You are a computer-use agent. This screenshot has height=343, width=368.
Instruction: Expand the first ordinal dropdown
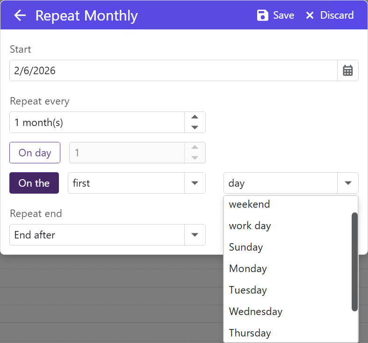pyautogui.click(x=195, y=183)
